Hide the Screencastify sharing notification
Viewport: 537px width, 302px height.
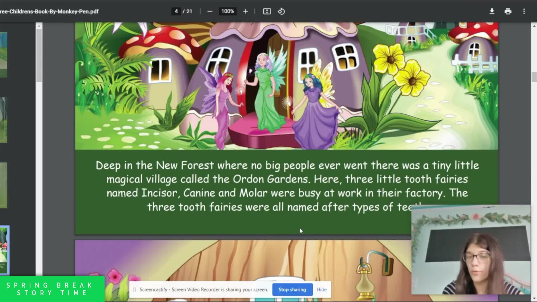click(322, 290)
